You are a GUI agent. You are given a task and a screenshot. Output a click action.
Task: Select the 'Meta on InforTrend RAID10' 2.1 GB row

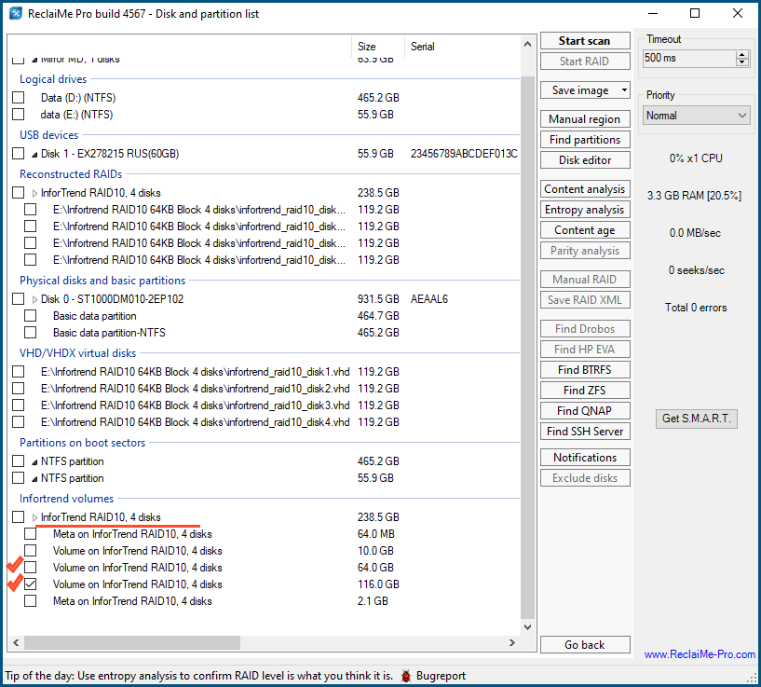[265, 601]
